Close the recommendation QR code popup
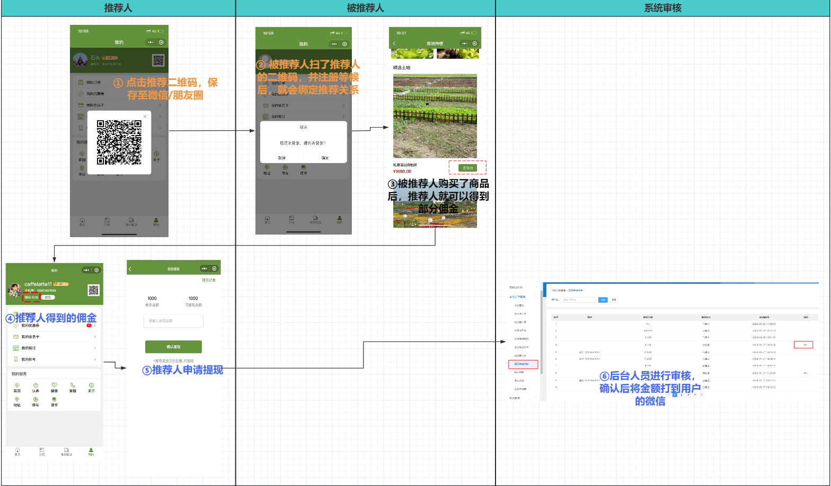Image resolution: width=831 pixels, height=486 pixels. 145,116
